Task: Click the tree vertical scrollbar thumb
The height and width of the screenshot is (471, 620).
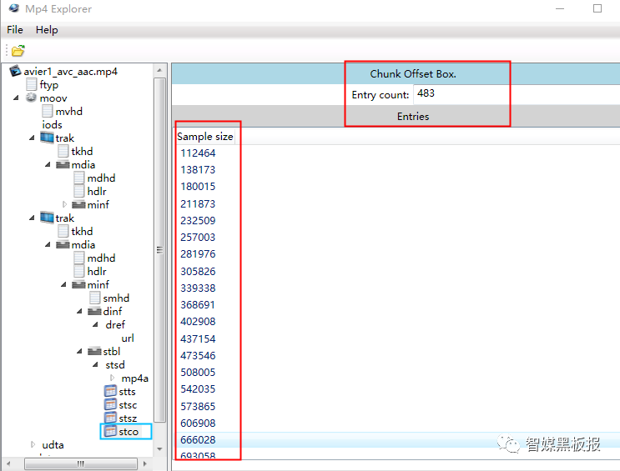Action: coord(159,250)
